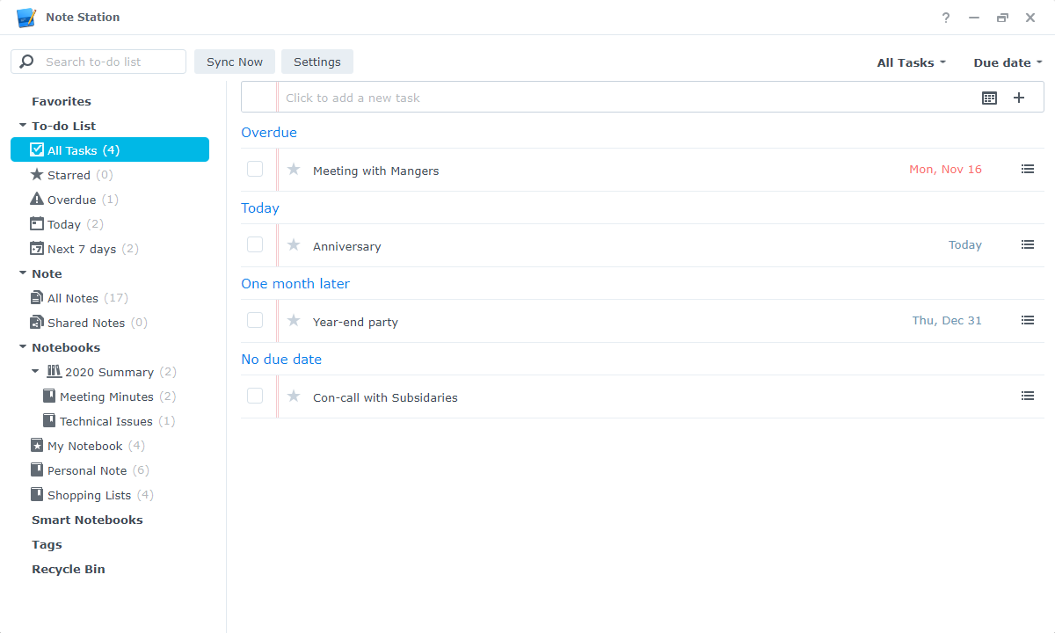Mark Anniversary task as complete
Viewport: 1055px width, 633px height.
coord(255,244)
